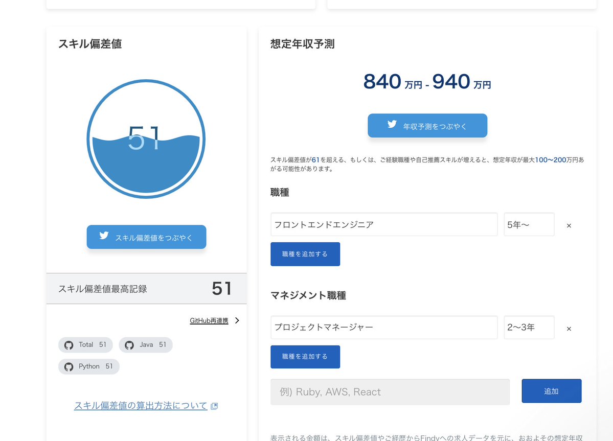This screenshot has width=613, height=441.
Task: Click GitHub icon in Java 51 badge
Action: [x=129, y=345]
